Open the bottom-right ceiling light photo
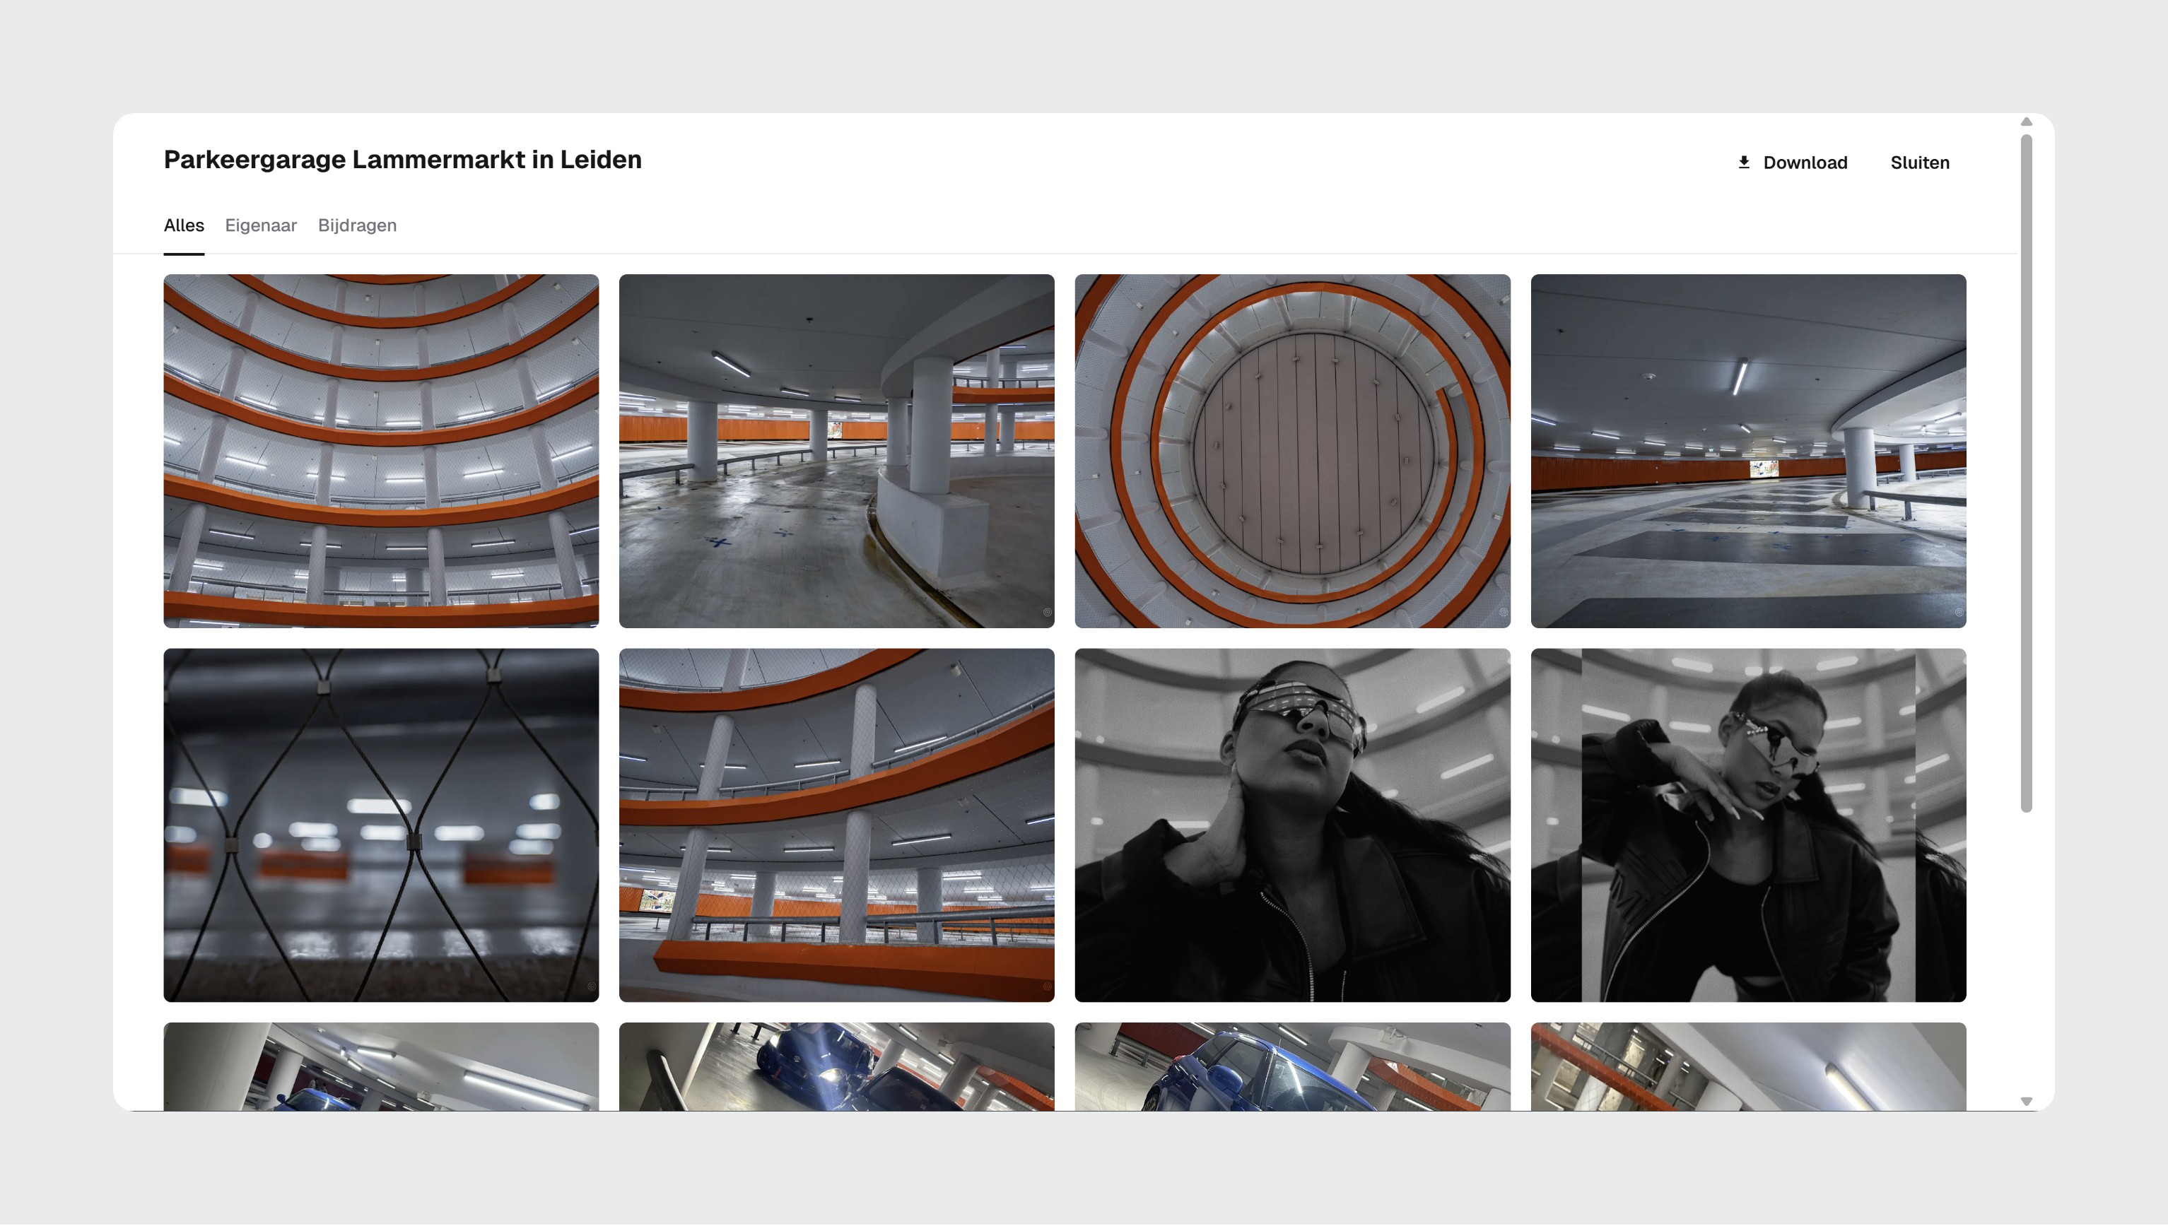Image resolution: width=2168 pixels, height=1226 pixels. click(x=1747, y=1065)
